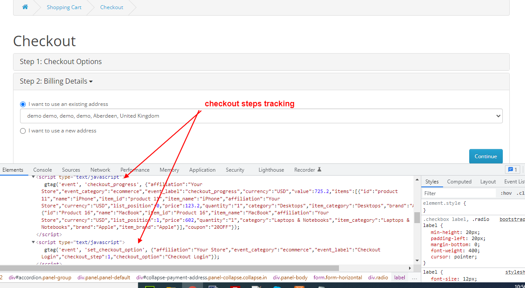Open the Network tab
This screenshot has height=288, width=525.
coord(100,170)
